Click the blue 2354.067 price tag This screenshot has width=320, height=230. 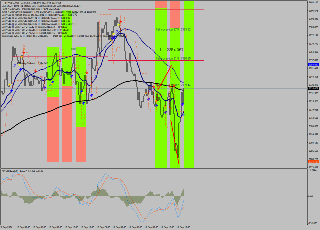[x=313, y=64]
